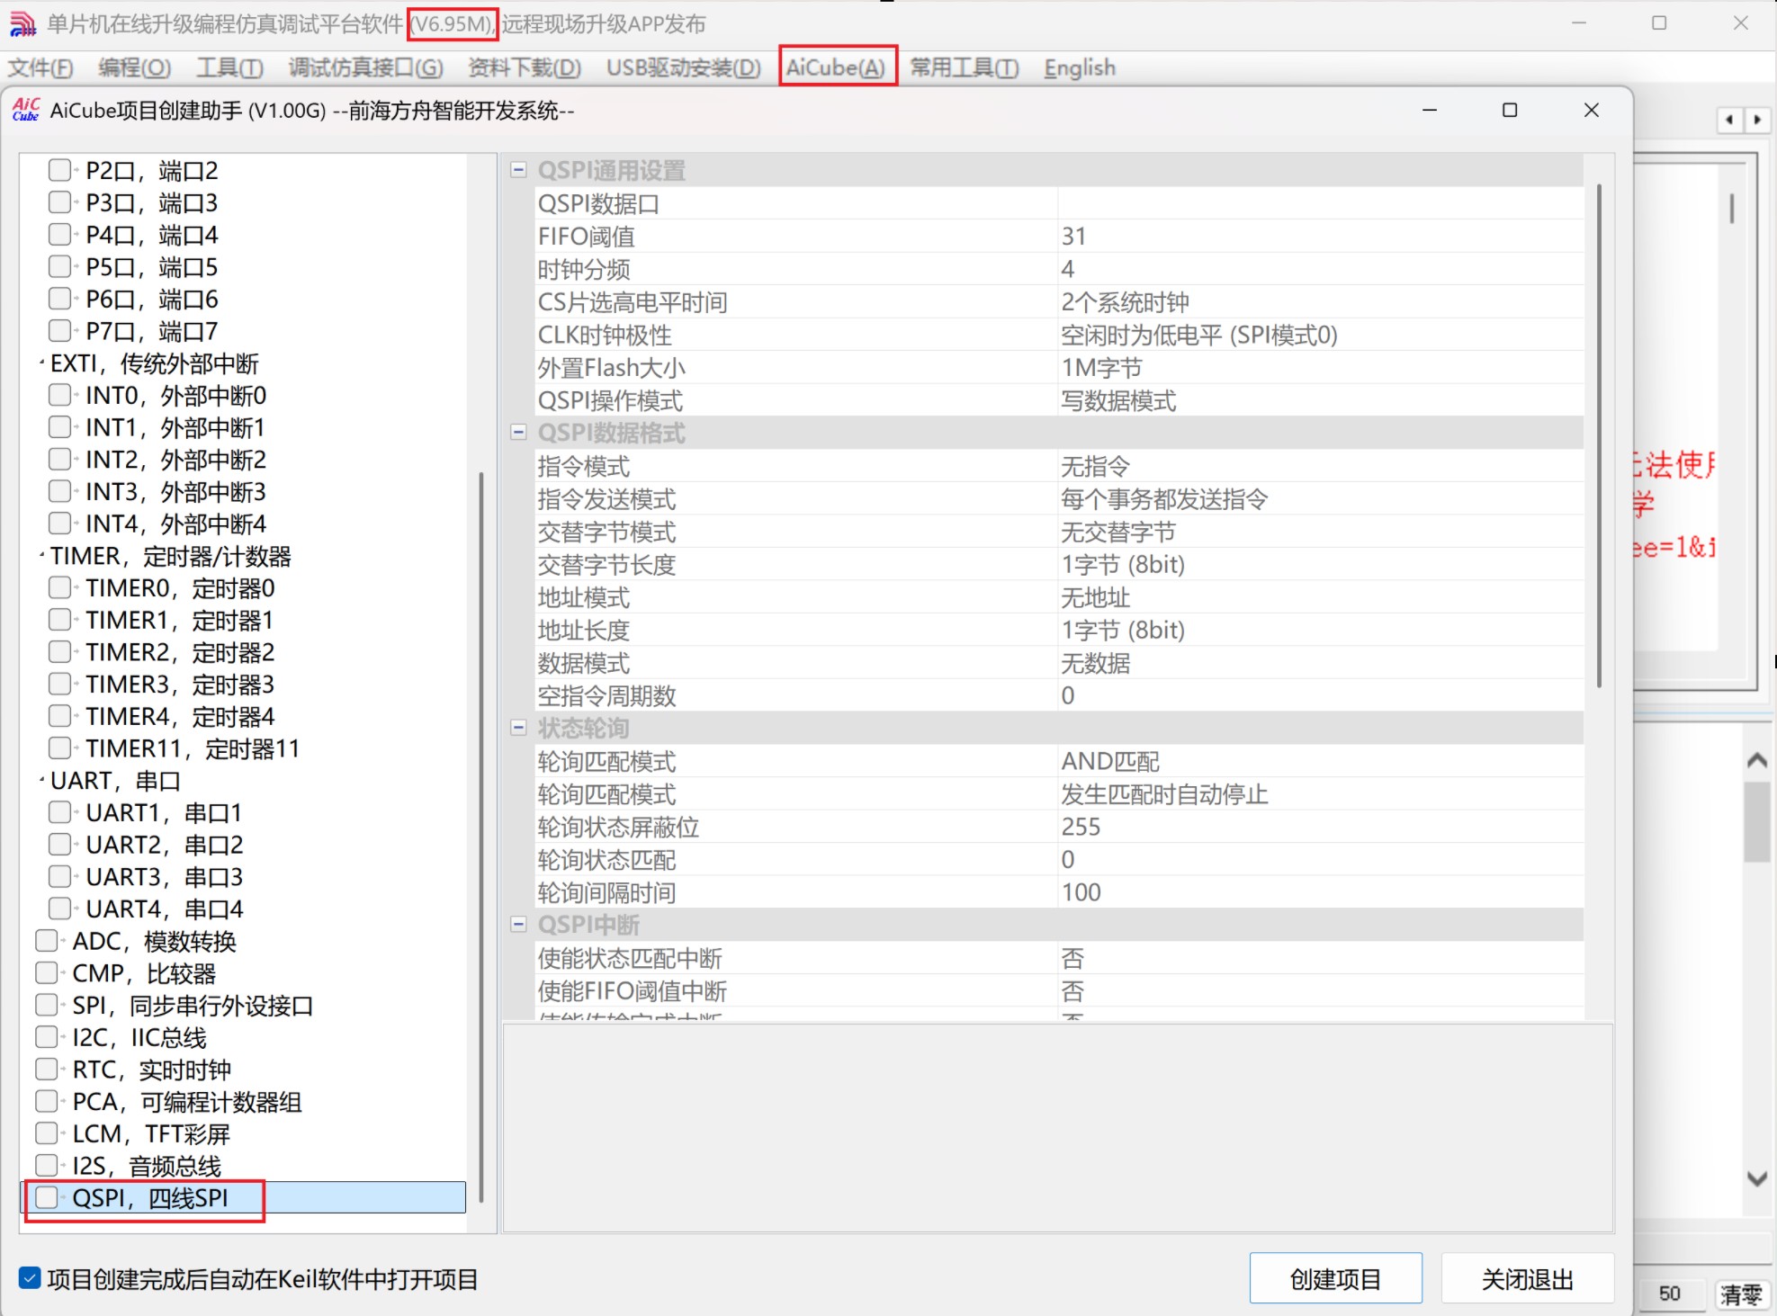This screenshot has width=1777, height=1316.
Task: Open 使能状态匹配中断 value dropdown
Action: click(x=1320, y=958)
